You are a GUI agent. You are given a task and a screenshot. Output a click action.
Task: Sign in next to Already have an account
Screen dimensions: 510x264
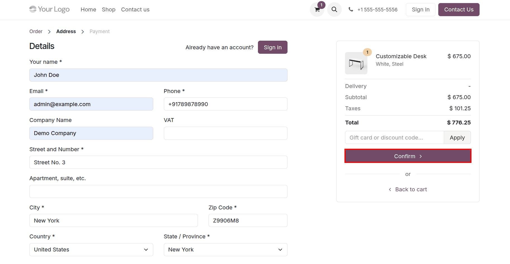[272, 47]
